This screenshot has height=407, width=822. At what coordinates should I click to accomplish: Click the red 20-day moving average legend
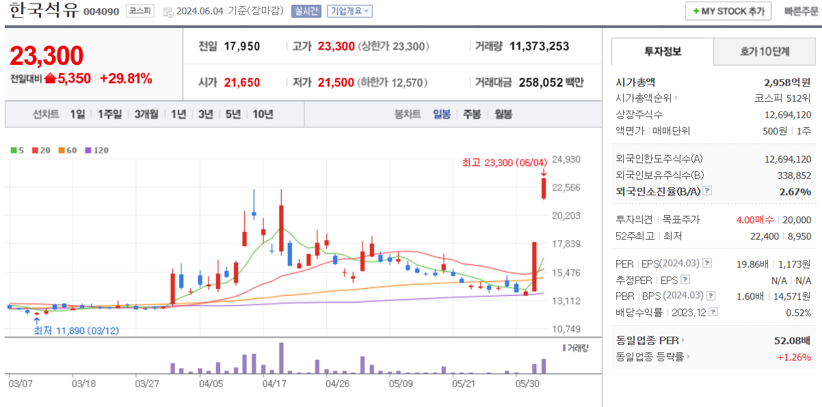click(41, 150)
